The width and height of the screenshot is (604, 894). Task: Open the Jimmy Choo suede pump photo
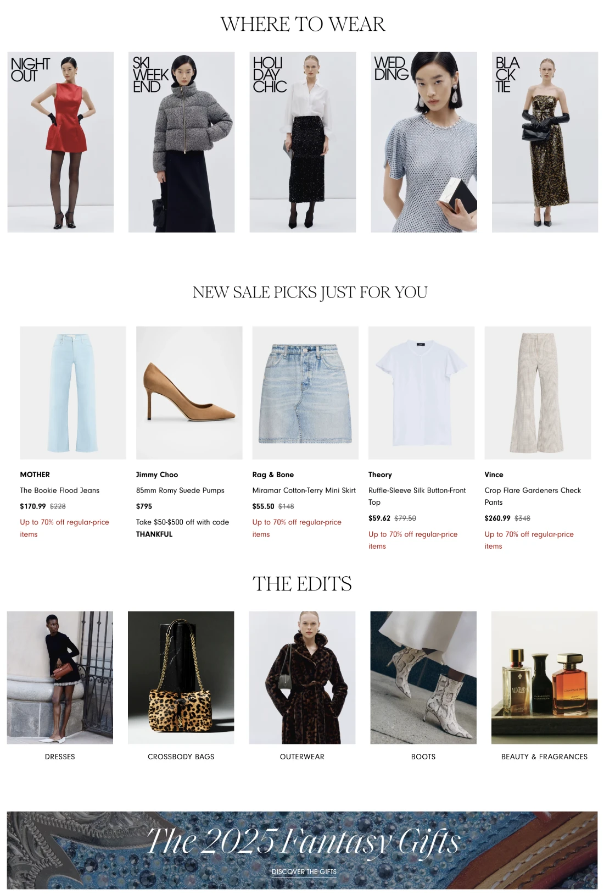(189, 393)
